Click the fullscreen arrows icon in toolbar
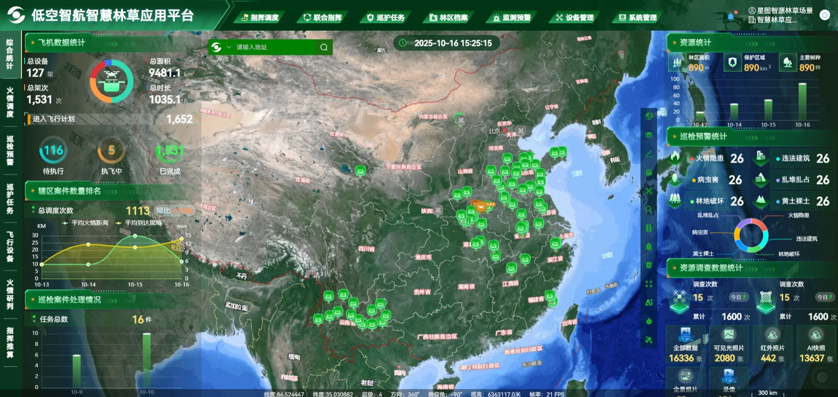Image resolution: width=838 pixels, height=397 pixels. [649, 284]
